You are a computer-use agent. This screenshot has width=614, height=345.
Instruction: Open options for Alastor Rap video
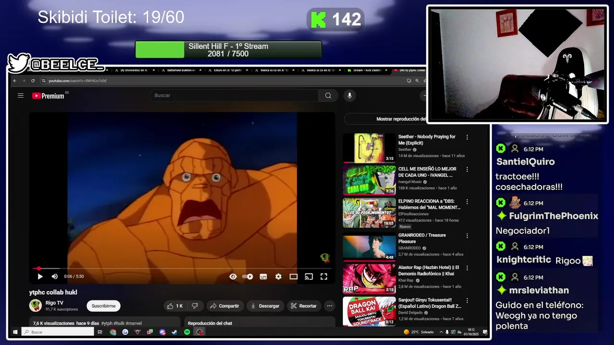coord(467,268)
